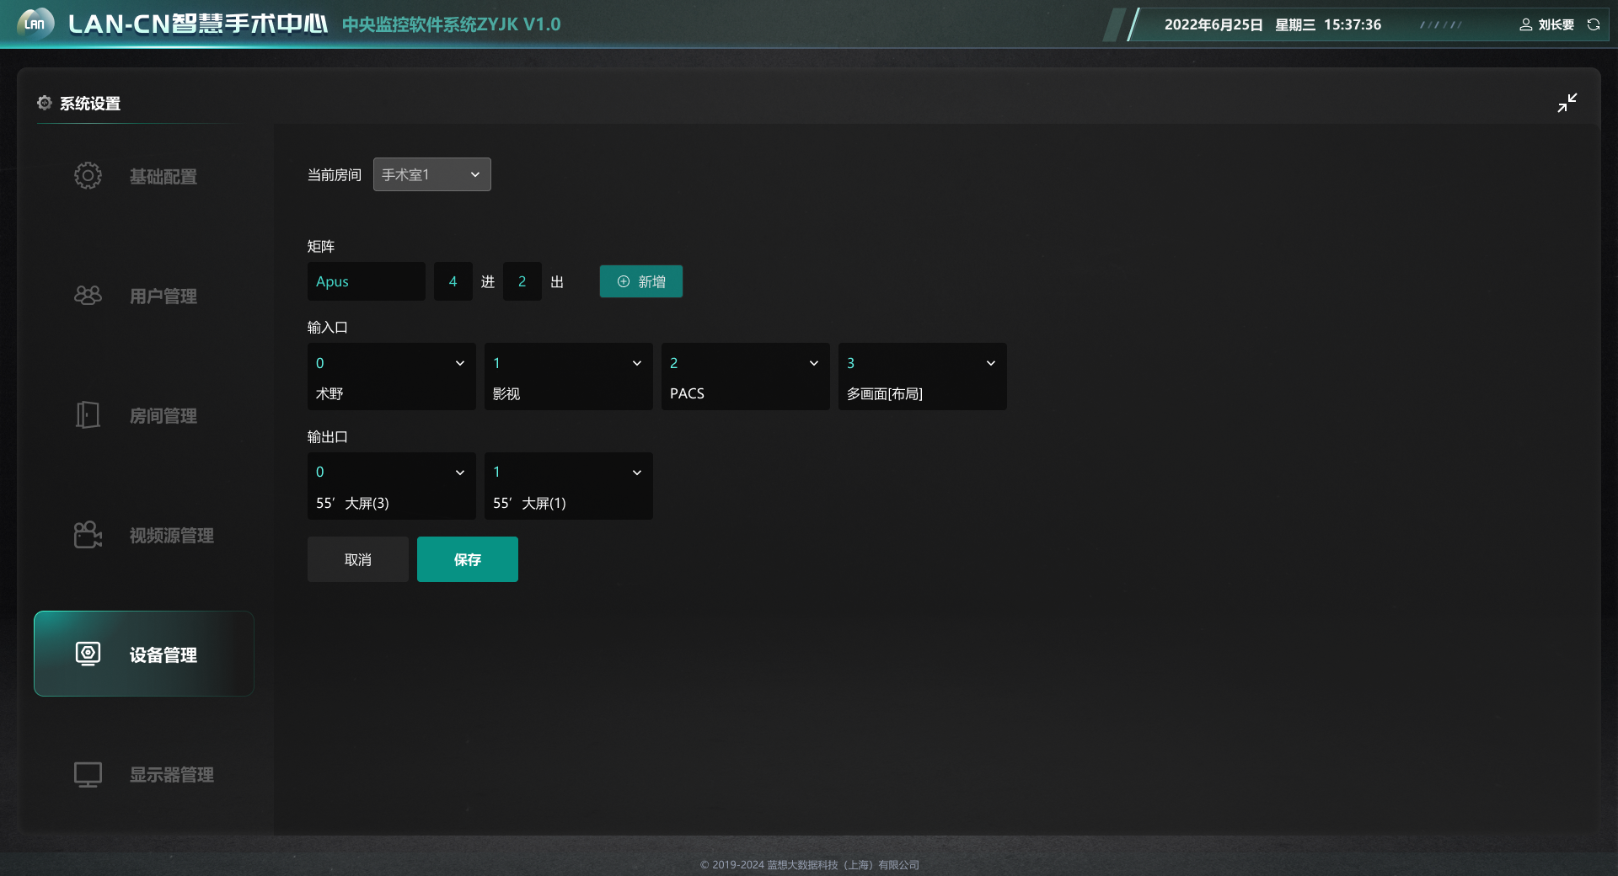The image size is (1618, 876).
Task: Open 显示器管理 menu item
Action: [x=144, y=774]
